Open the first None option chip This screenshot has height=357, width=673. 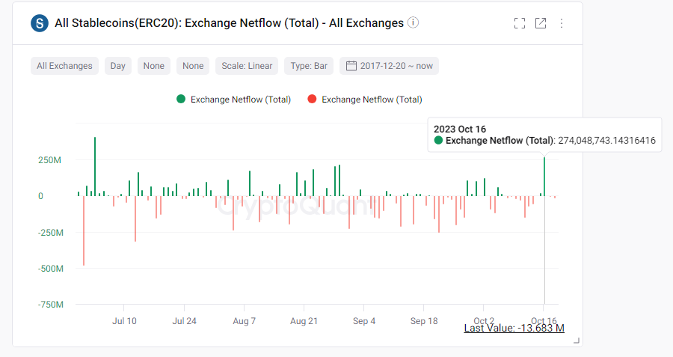point(153,66)
